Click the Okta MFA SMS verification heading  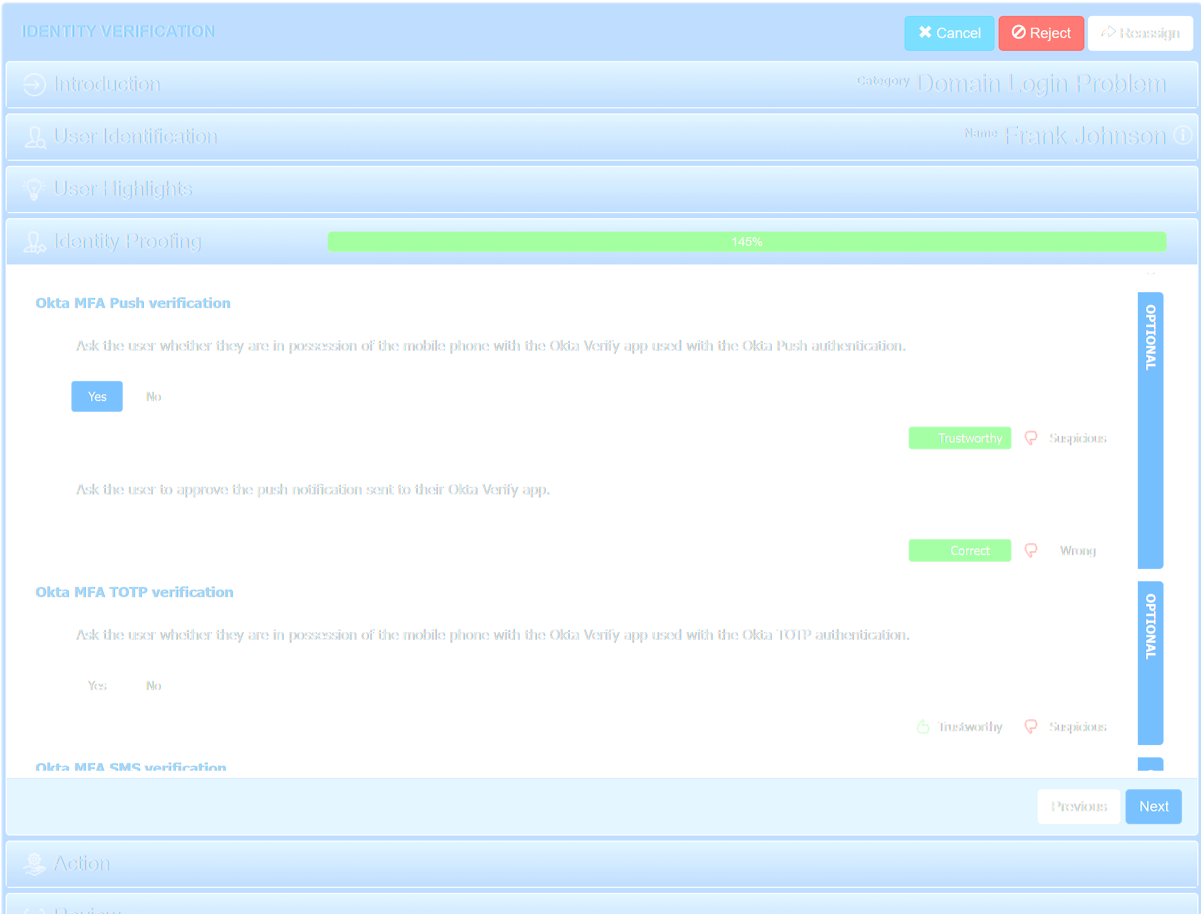point(130,767)
